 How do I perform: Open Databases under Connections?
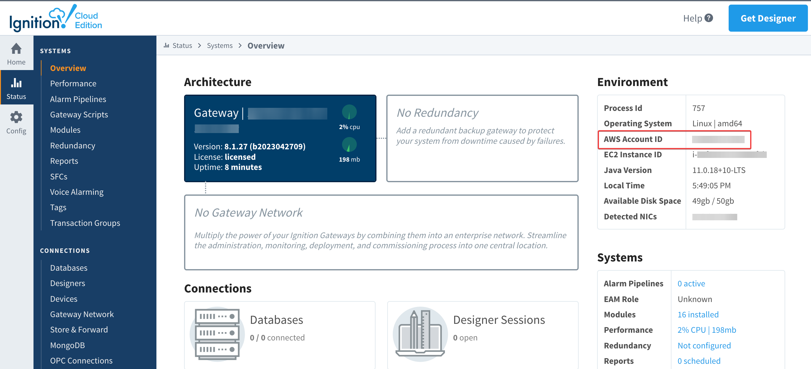click(x=69, y=268)
